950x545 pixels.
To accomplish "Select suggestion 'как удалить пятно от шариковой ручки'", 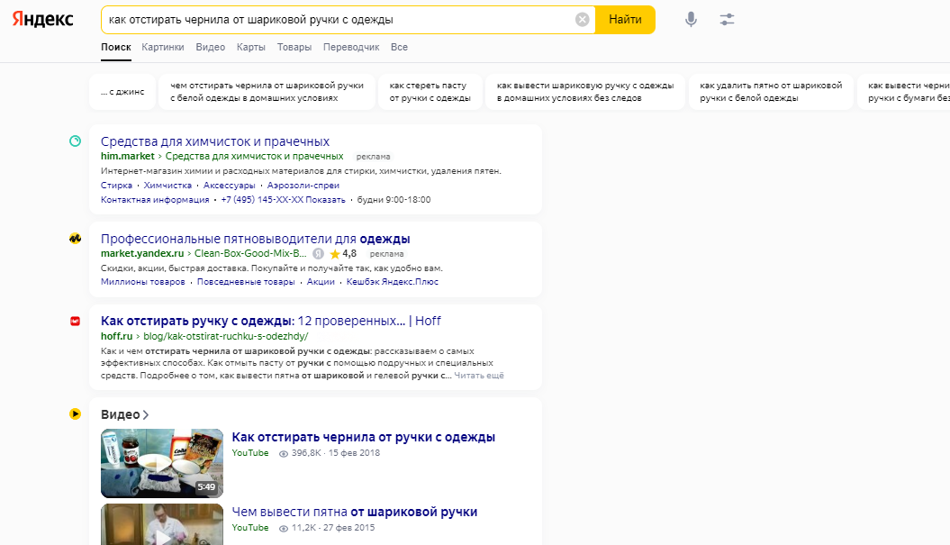I will pos(772,92).
